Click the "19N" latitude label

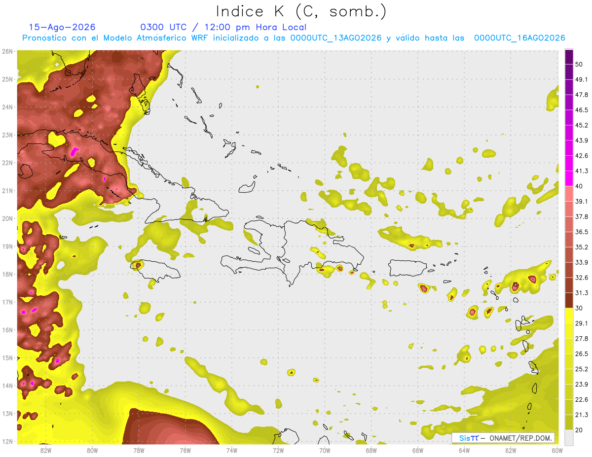(x=7, y=246)
